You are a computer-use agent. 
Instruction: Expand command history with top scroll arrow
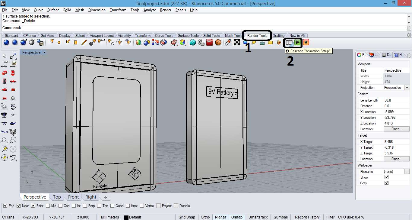pos(409,16)
